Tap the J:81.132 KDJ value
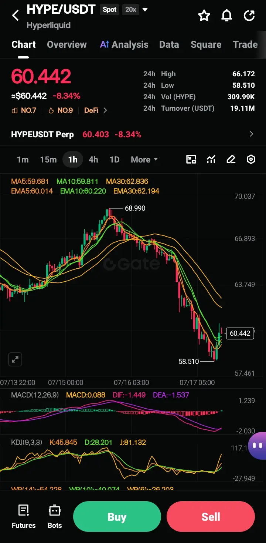 [x=133, y=442]
